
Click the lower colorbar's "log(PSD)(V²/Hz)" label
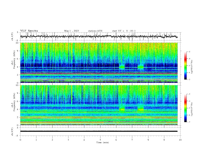coord(192,109)
